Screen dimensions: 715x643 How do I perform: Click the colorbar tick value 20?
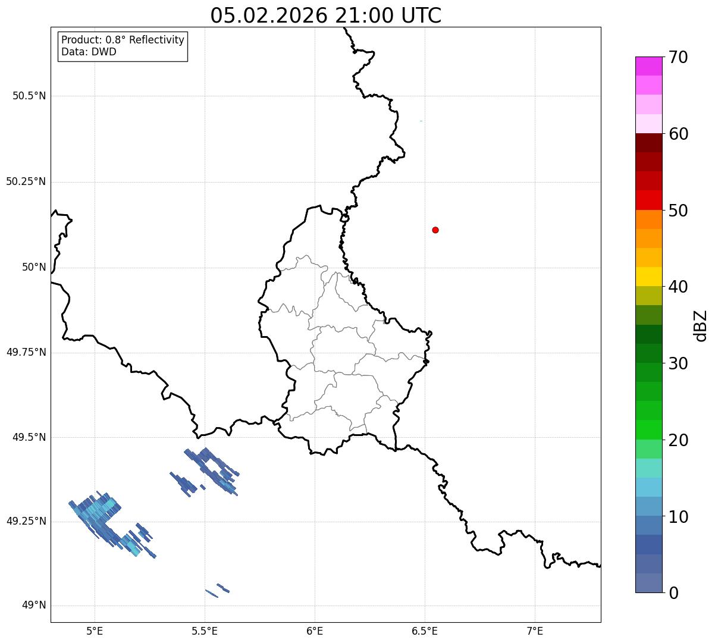pos(678,440)
